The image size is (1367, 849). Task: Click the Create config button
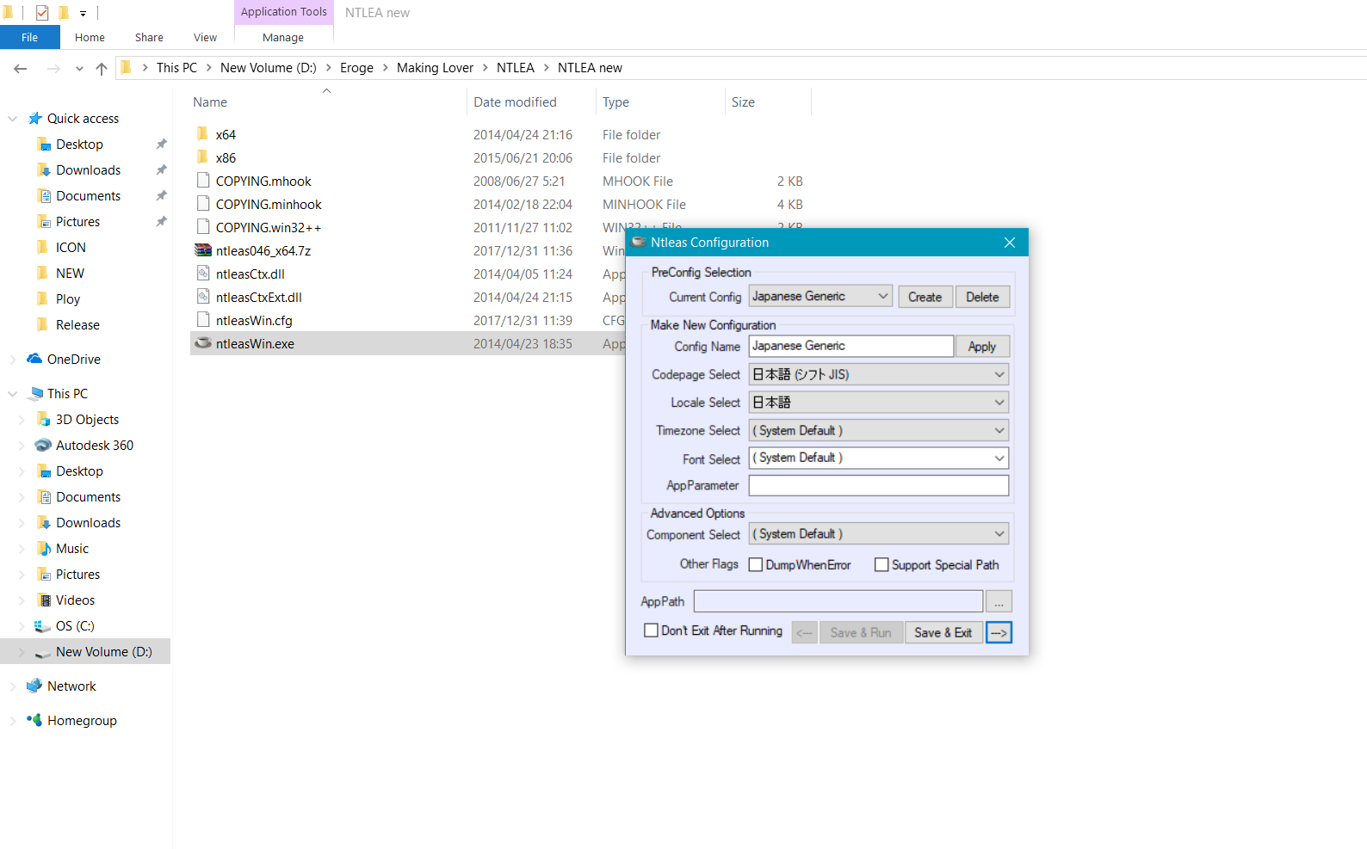pyautogui.click(x=925, y=297)
